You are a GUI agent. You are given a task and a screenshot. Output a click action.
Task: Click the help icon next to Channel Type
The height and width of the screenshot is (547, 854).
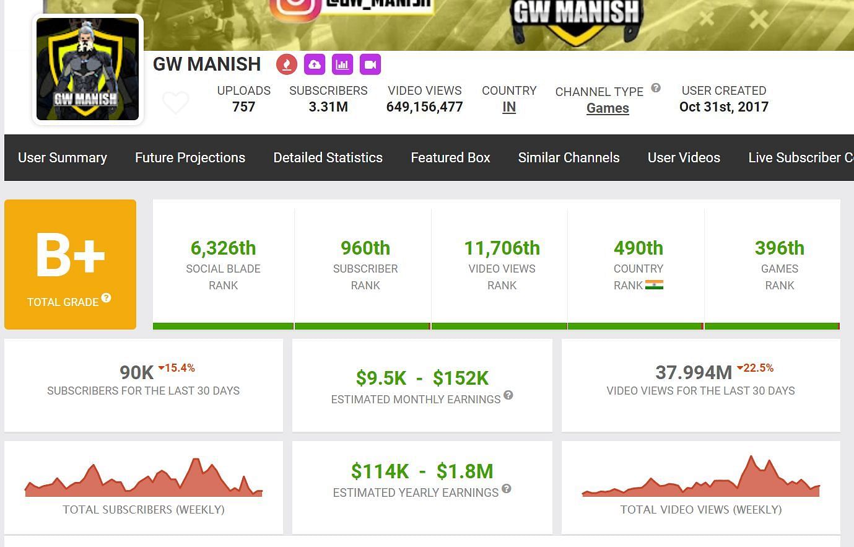click(656, 88)
